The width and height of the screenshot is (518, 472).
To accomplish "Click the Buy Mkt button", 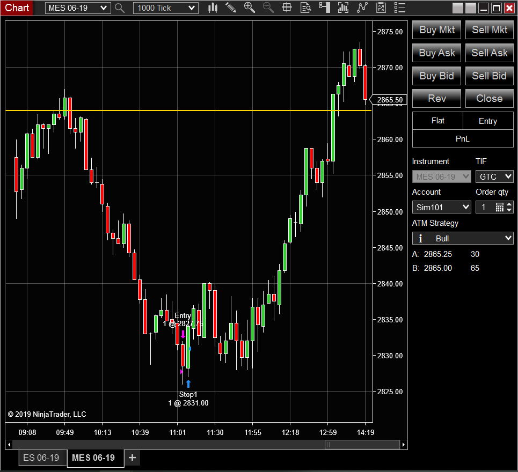I will [x=437, y=29].
